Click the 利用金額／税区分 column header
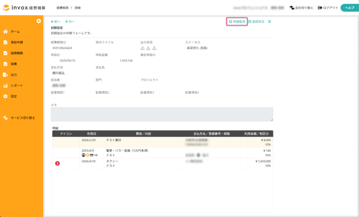 tap(256, 134)
